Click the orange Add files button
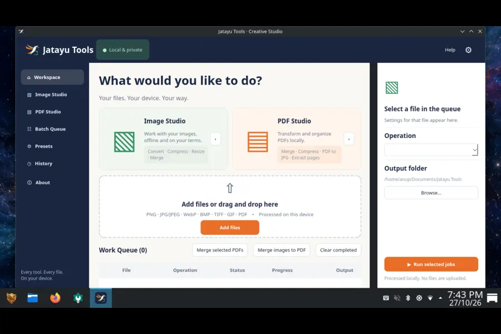501x334 pixels. click(230, 228)
